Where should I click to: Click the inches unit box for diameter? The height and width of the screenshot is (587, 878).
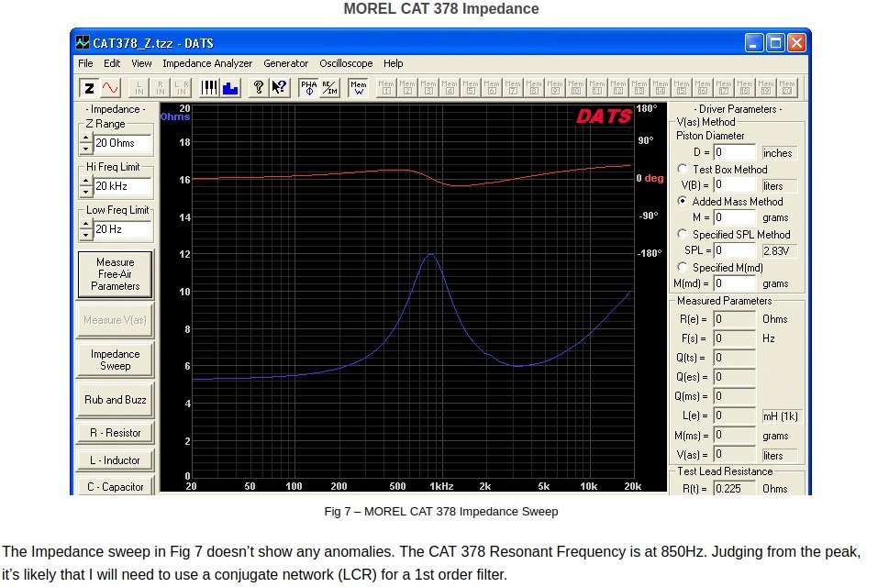coord(779,153)
